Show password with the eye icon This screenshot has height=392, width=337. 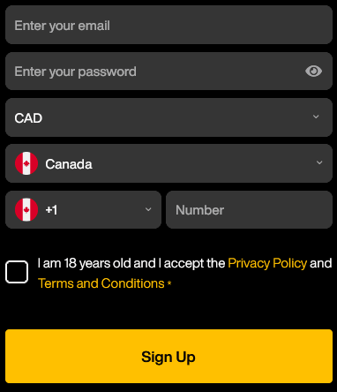point(313,72)
